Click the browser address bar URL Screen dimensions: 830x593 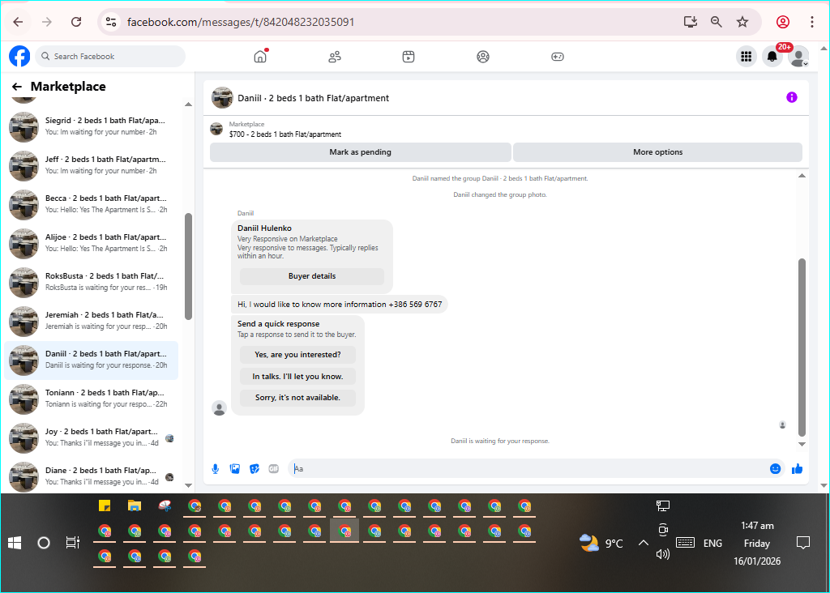pos(240,22)
